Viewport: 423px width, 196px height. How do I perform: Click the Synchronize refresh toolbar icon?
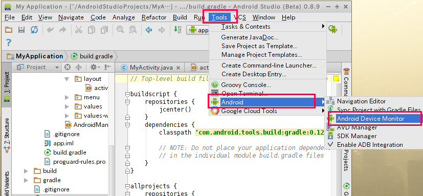coord(34,30)
